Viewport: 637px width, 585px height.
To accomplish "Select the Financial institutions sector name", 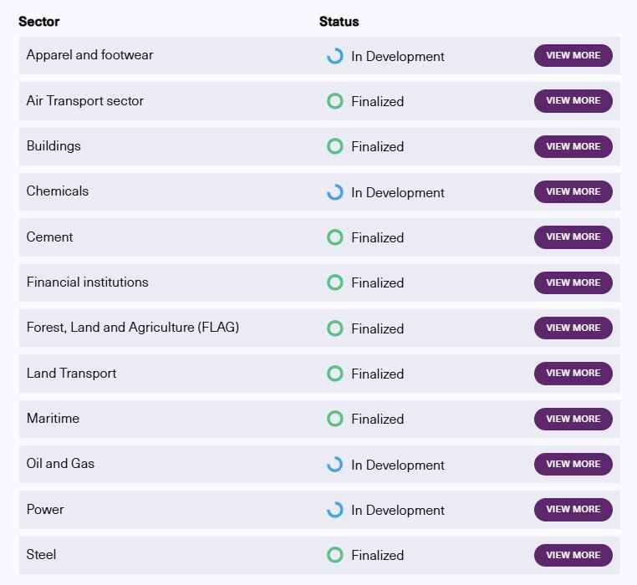I will point(87,282).
